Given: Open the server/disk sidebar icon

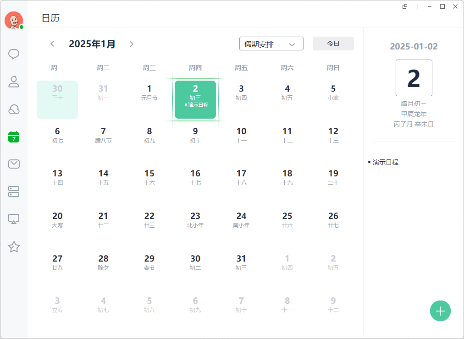Looking at the screenshot, I should tap(14, 191).
